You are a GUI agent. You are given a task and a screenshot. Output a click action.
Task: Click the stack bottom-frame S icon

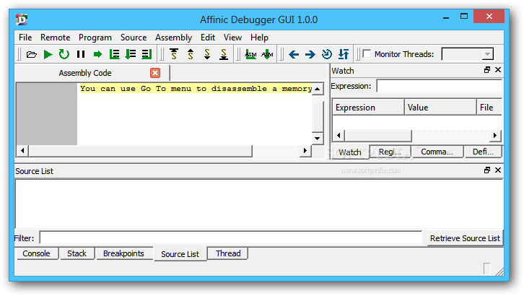[224, 54]
